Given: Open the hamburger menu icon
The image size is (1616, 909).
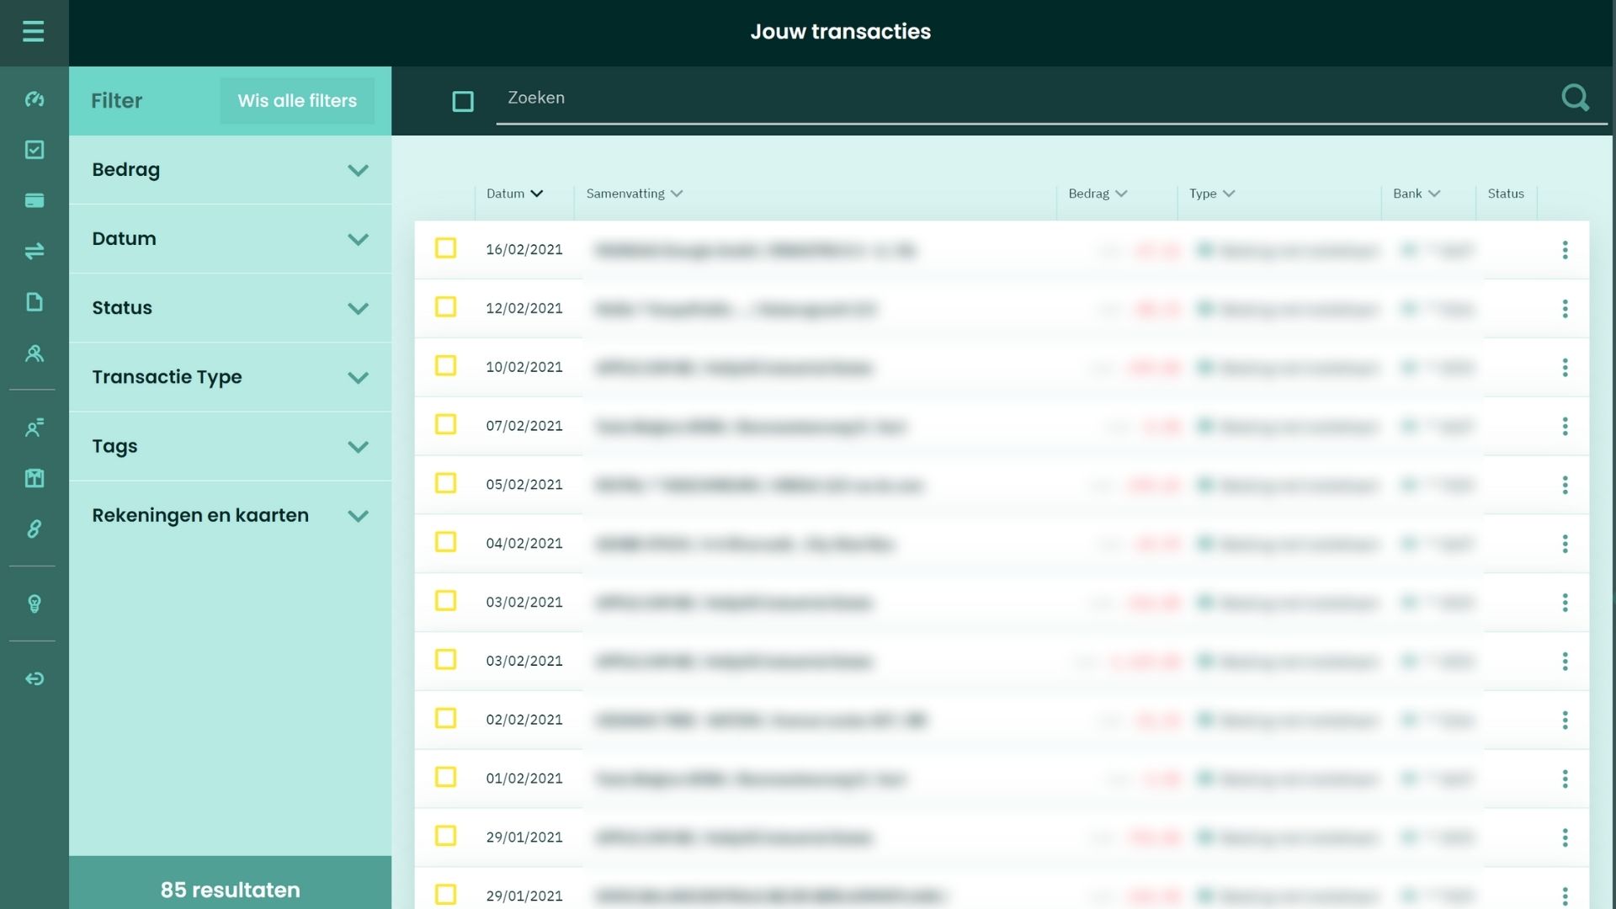Looking at the screenshot, I should 34,32.
